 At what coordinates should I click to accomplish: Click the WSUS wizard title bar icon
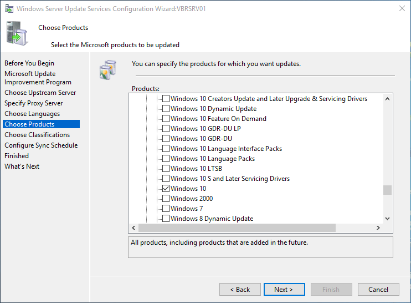(9, 9)
